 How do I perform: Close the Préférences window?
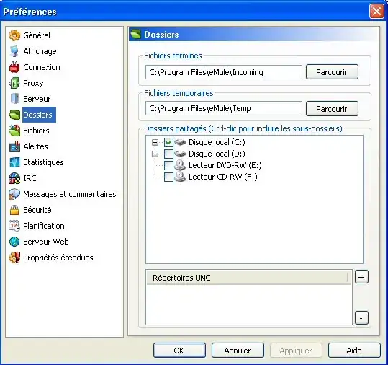pos(376,12)
